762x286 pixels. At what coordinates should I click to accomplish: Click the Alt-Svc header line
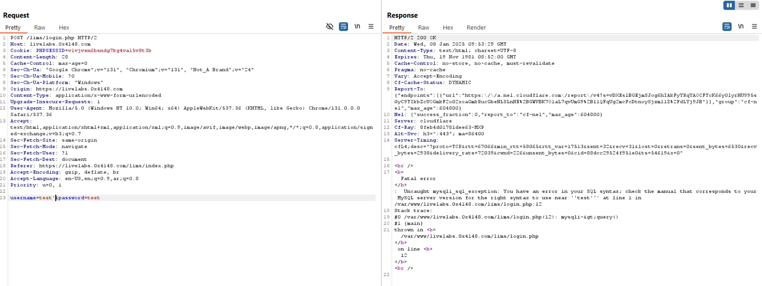[x=439, y=134]
